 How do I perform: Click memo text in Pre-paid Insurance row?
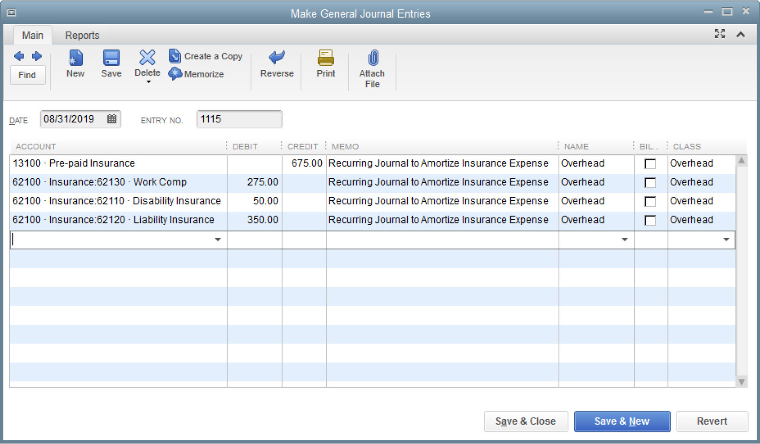click(x=438, y=164)
